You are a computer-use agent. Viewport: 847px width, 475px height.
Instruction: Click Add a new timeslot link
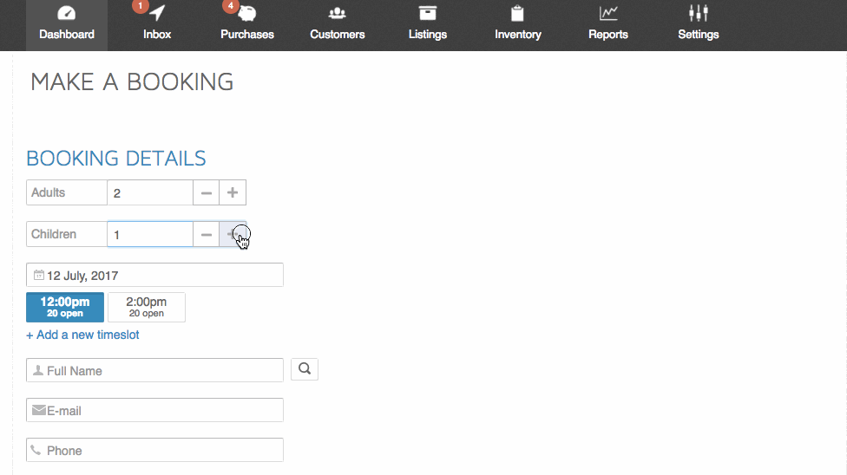point(82,335)
